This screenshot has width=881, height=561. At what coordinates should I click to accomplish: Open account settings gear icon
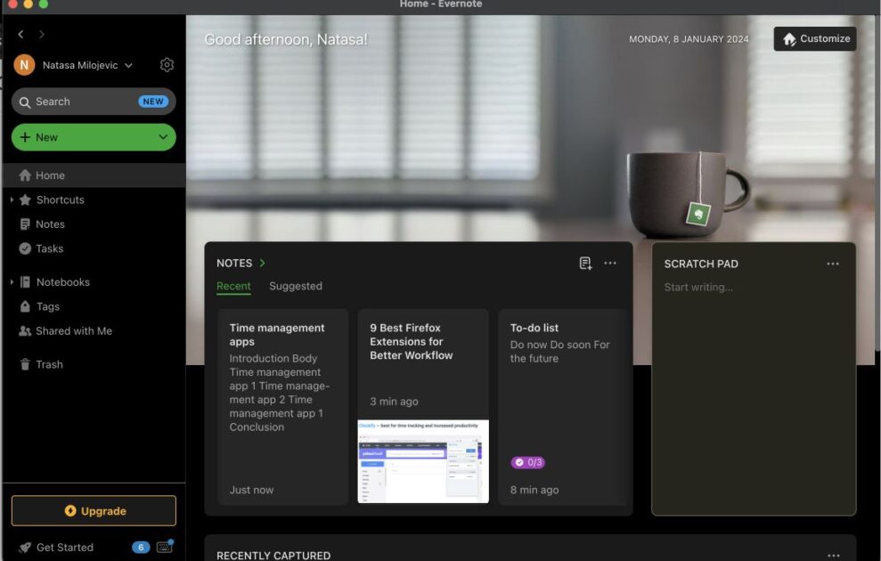pyautogui.click(x=167, y=65)
